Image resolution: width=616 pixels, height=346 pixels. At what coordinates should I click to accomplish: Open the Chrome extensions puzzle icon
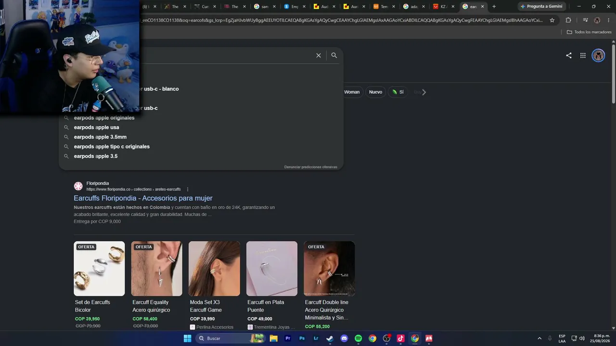pos(568,20)
